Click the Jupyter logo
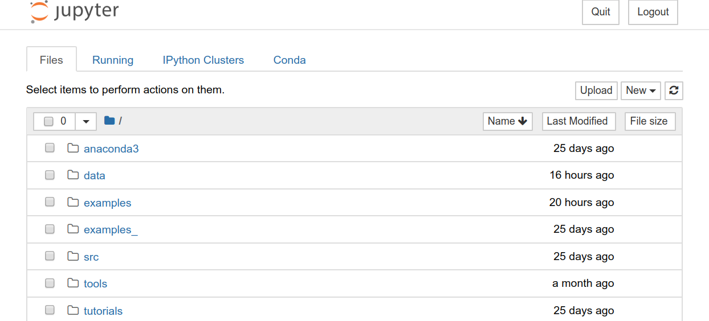709x321 pixels. point(74,11)
